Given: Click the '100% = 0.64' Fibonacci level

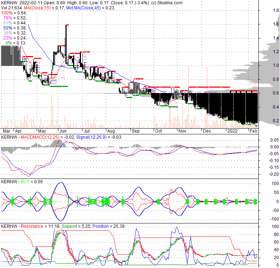Looking at the screenshot, I should tap(14, 13).
